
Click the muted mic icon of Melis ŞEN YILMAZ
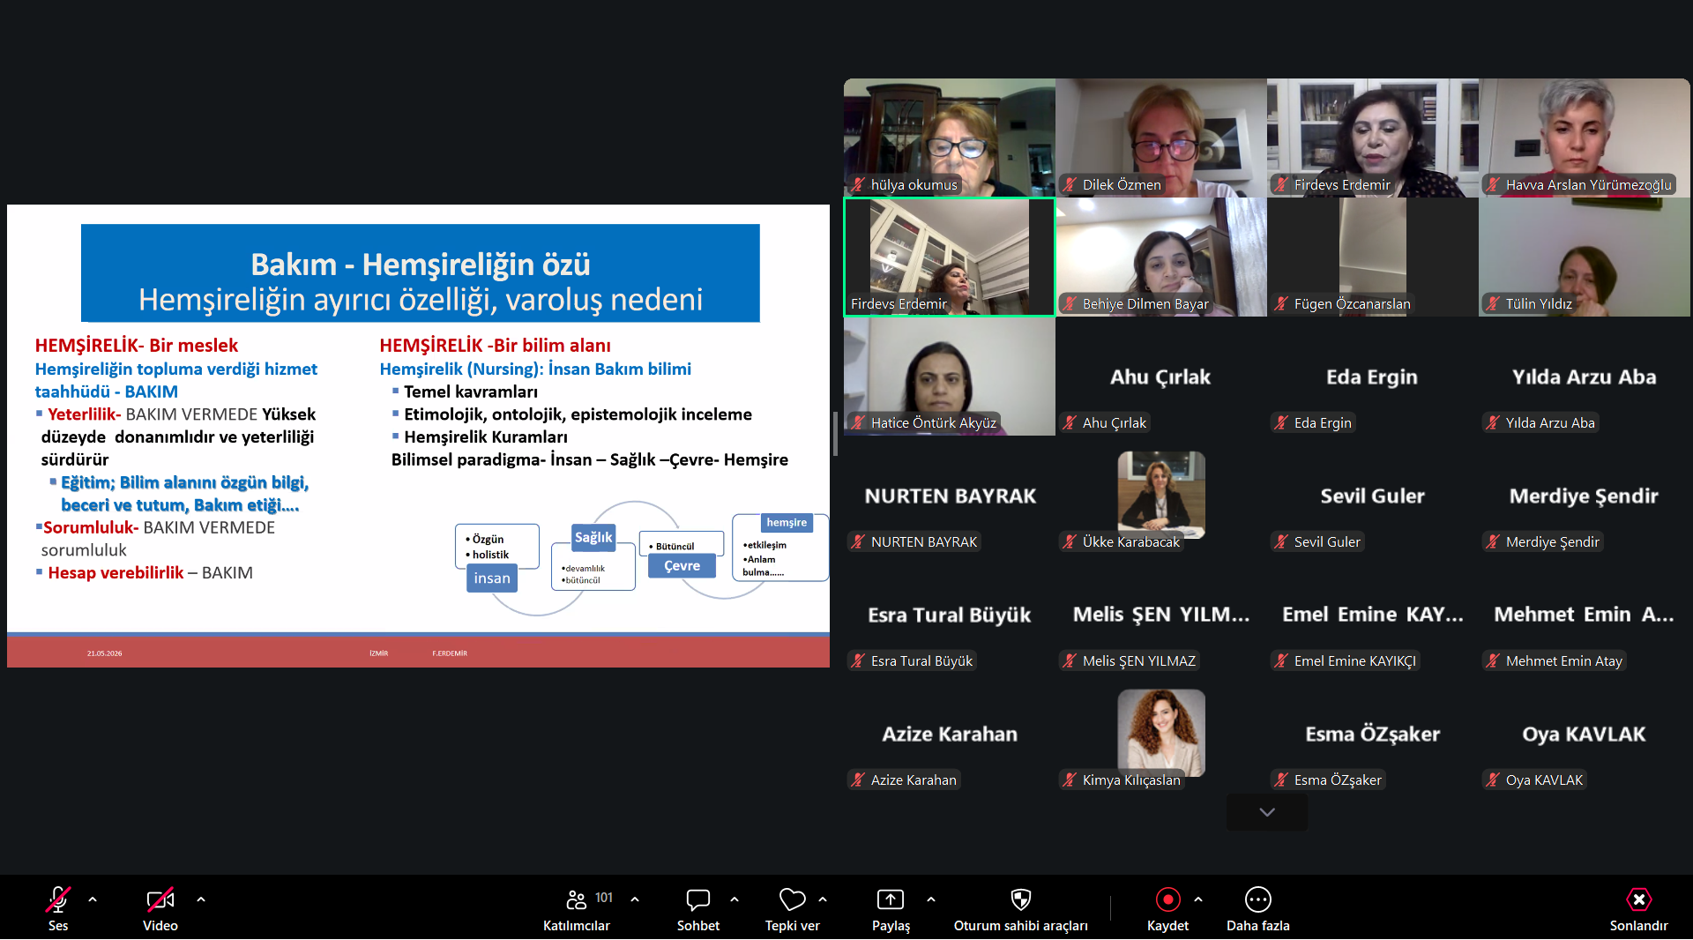[x=1070, y=660]
